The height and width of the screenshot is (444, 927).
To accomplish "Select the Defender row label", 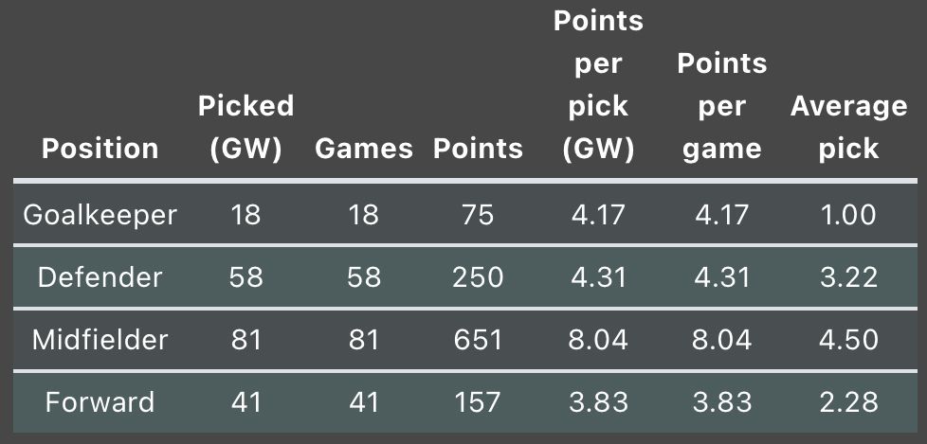I will 100,277.
